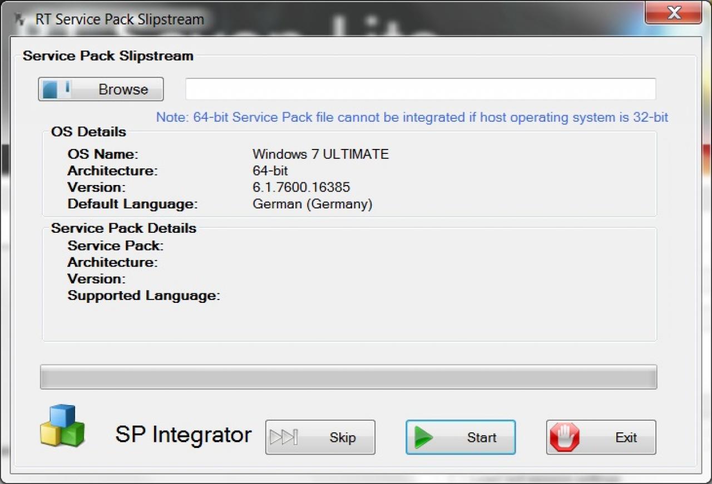712x484 pixels.
Task: Click the 'OS Name:' label
Action: pos(103,154)
